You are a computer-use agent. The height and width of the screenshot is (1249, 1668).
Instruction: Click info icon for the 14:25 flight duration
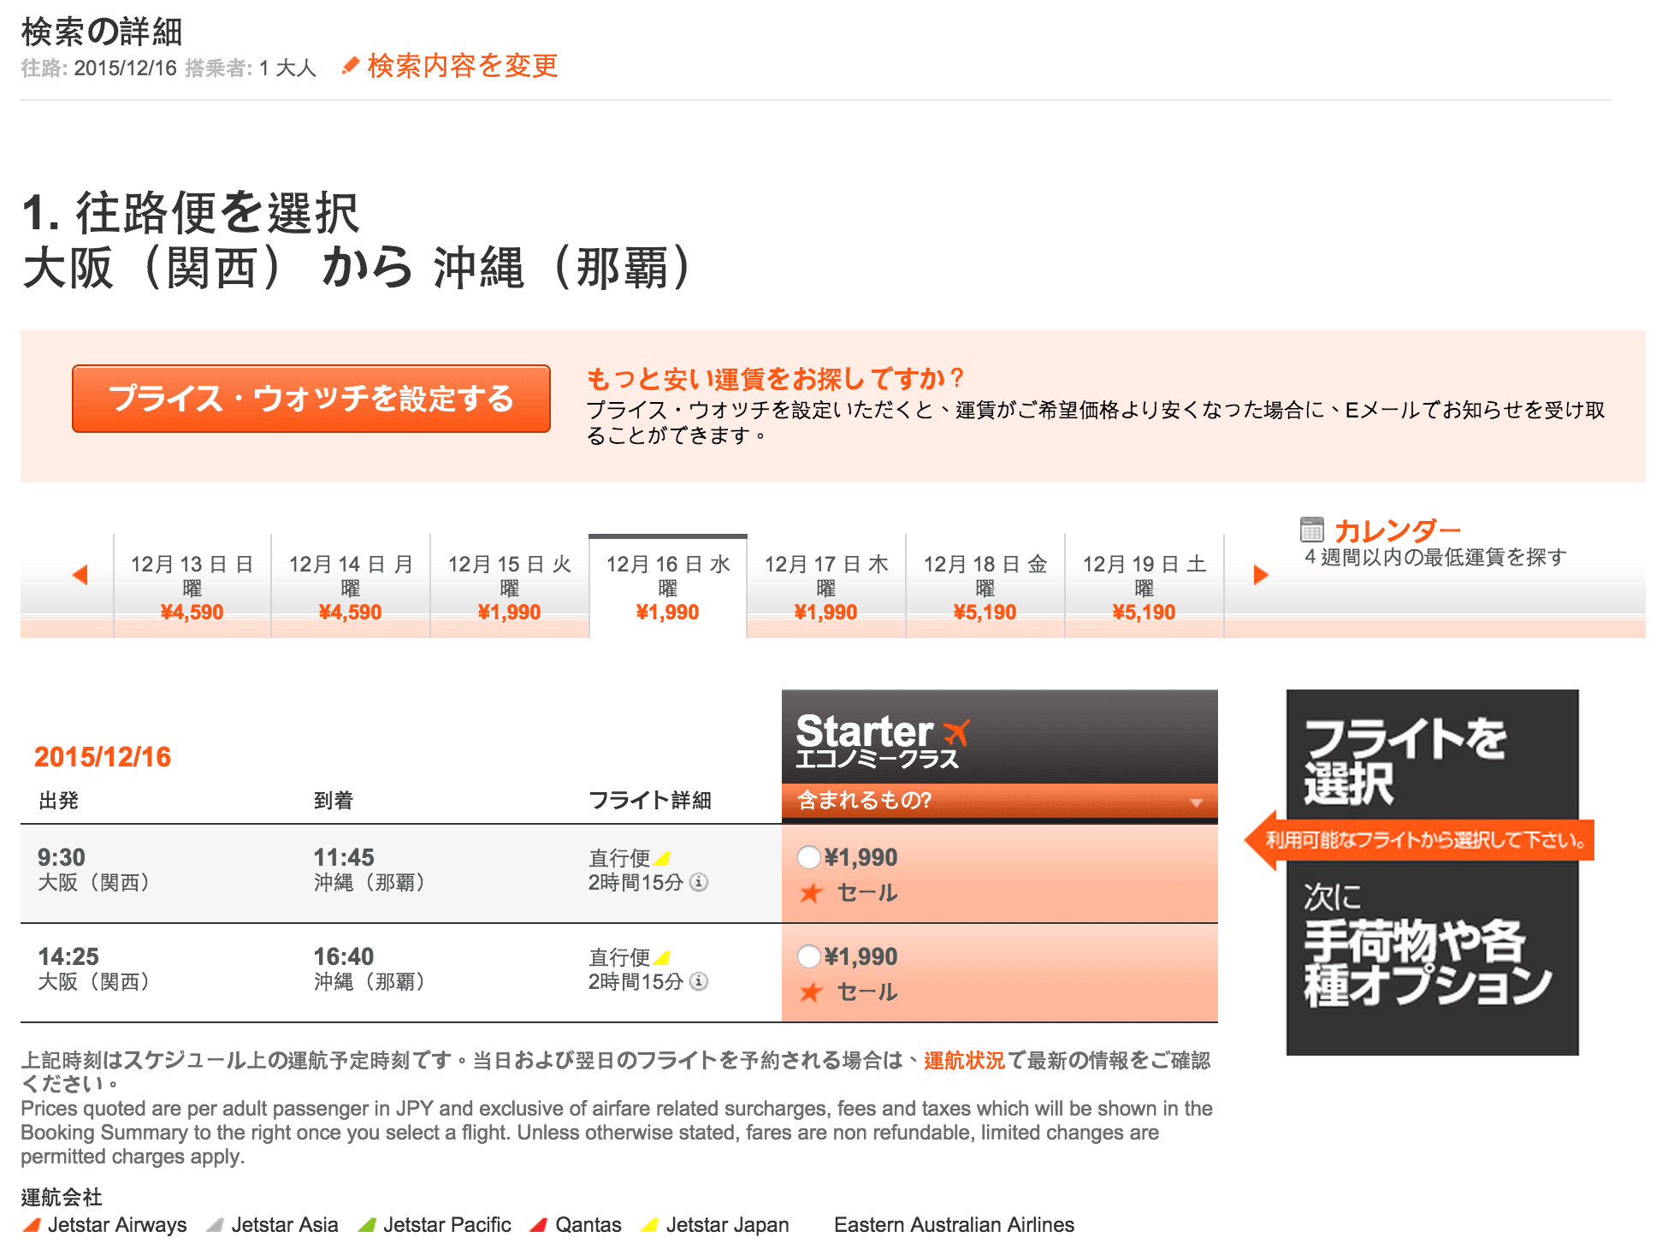tap(699, 981)
